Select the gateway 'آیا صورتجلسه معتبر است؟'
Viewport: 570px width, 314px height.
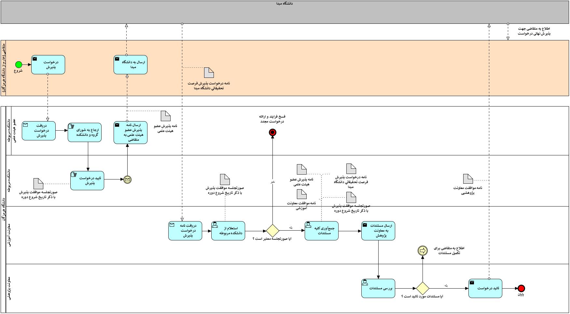click(x=272, y=231)
